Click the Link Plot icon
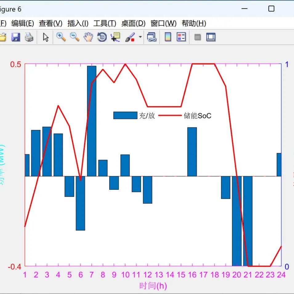294x294 pixels. pyautogui.click(x=152, y=38)
